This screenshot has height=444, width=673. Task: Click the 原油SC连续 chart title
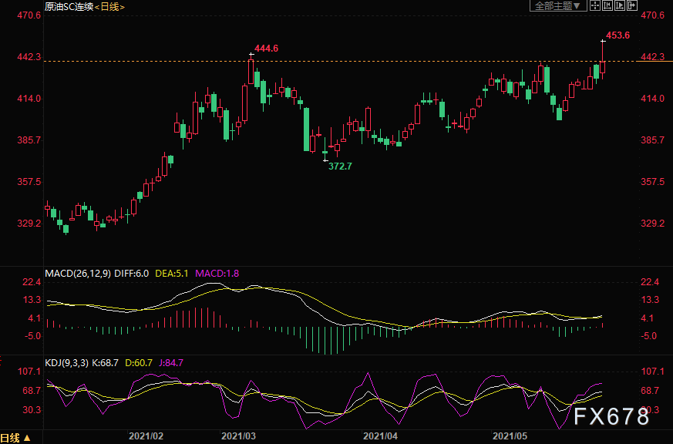[71, 7]
